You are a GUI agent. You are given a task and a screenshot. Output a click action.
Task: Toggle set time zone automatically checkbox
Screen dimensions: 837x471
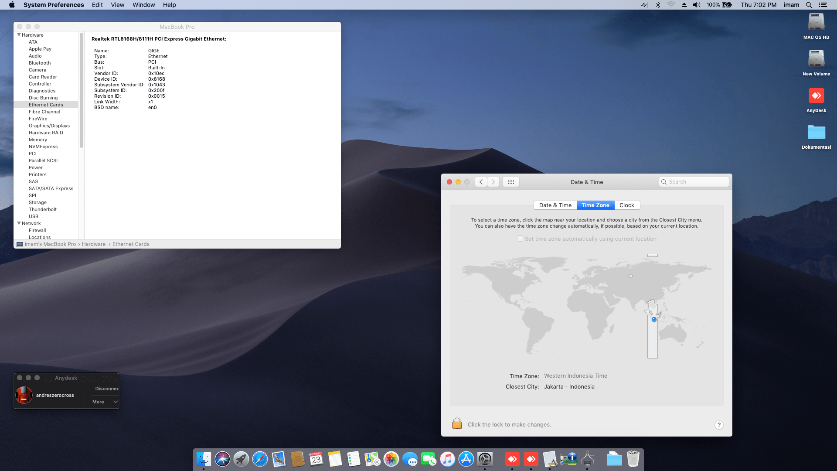click(x=520, y=239)
